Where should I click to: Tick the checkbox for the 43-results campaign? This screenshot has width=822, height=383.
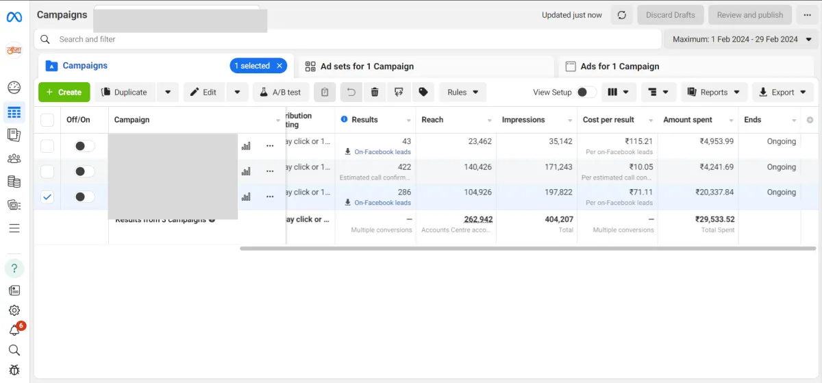(x=47, y=146)
